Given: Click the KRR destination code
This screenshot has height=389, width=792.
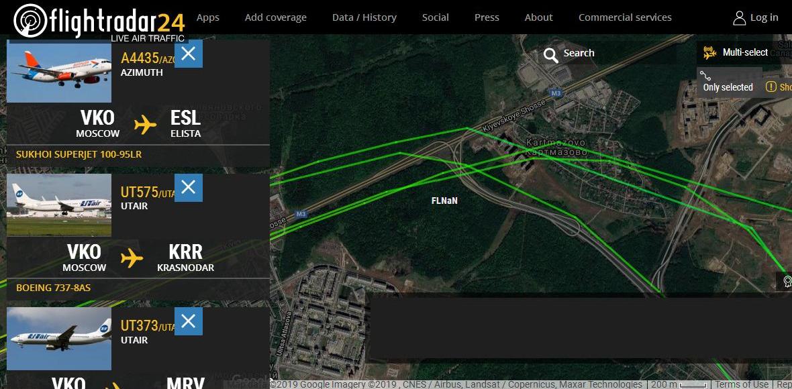Looking at the screenshot, I should point(185,252).
